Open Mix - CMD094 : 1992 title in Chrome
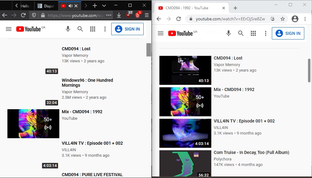 [x=234, y=89]
